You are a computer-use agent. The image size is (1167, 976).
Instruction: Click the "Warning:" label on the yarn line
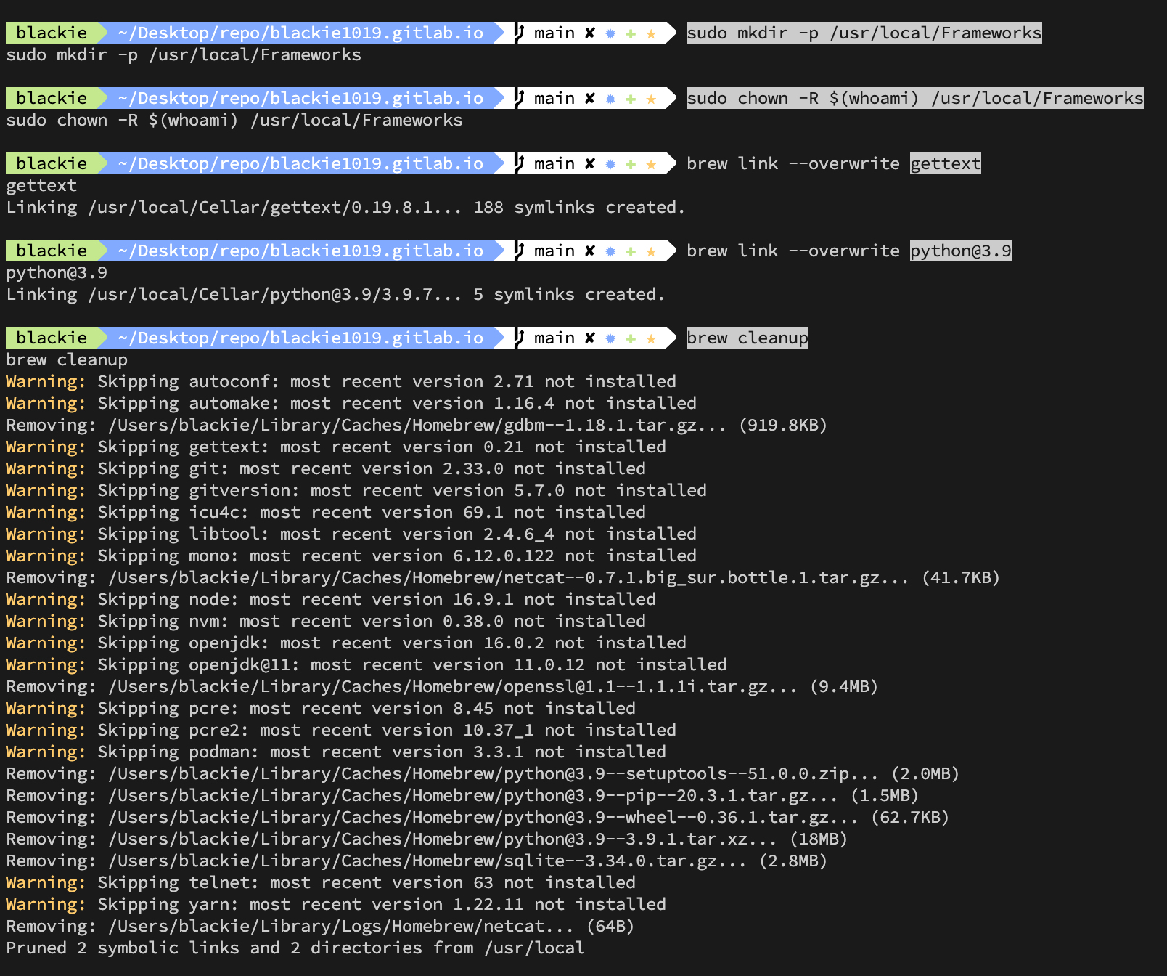pos(46,904)
